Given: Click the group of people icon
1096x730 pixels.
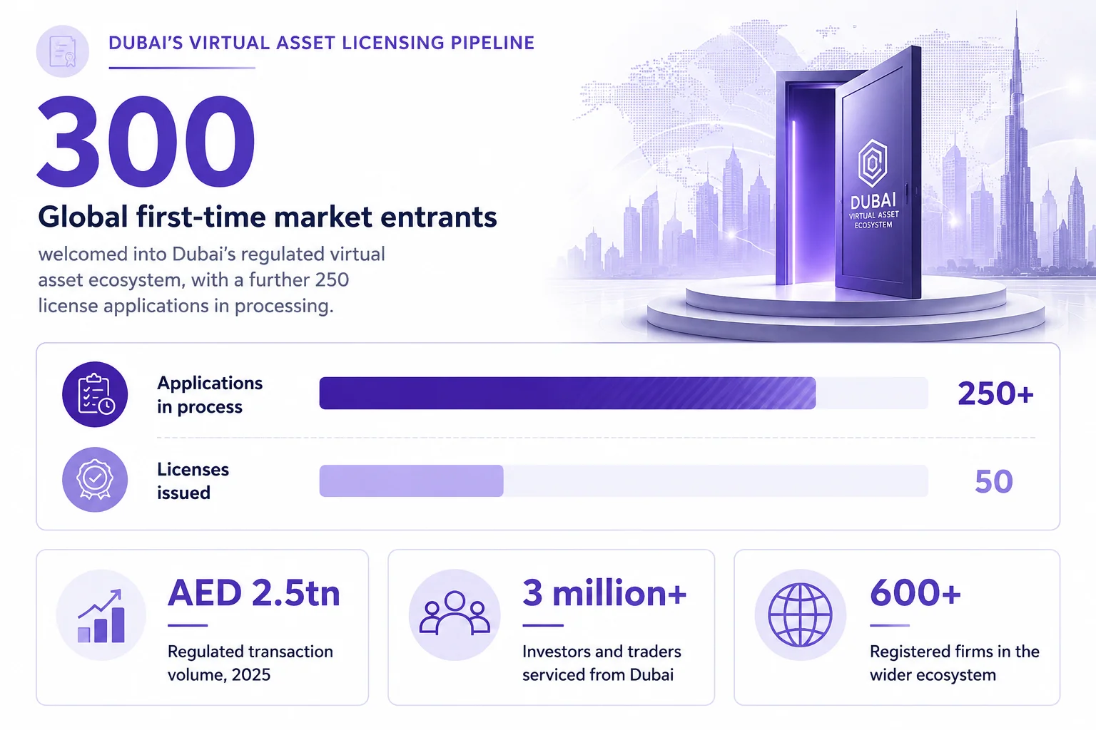Looking at the screenshot, I should pos(455,615).
